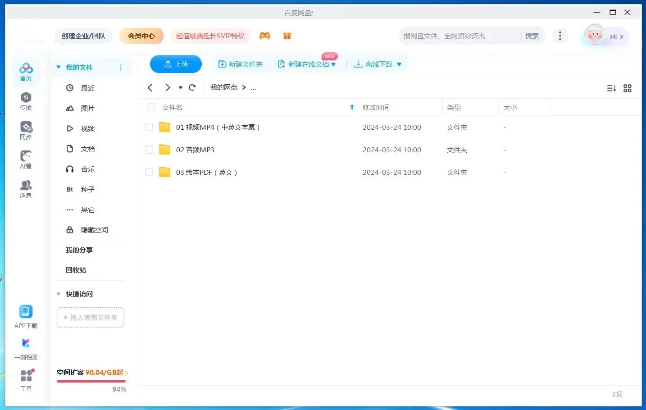The image size is (646, 410).
Task: Open the 传输 transfer sidebar icon
Action: (x=26, y=101)
